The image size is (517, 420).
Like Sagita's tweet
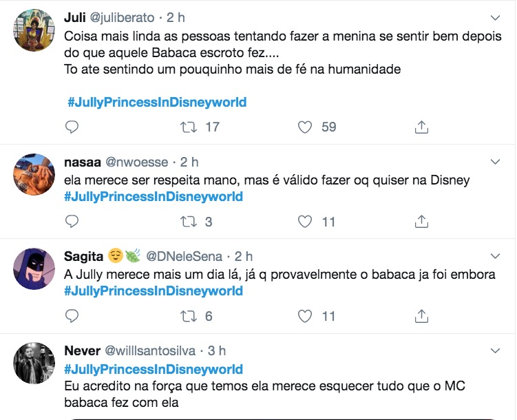[305, 316]
